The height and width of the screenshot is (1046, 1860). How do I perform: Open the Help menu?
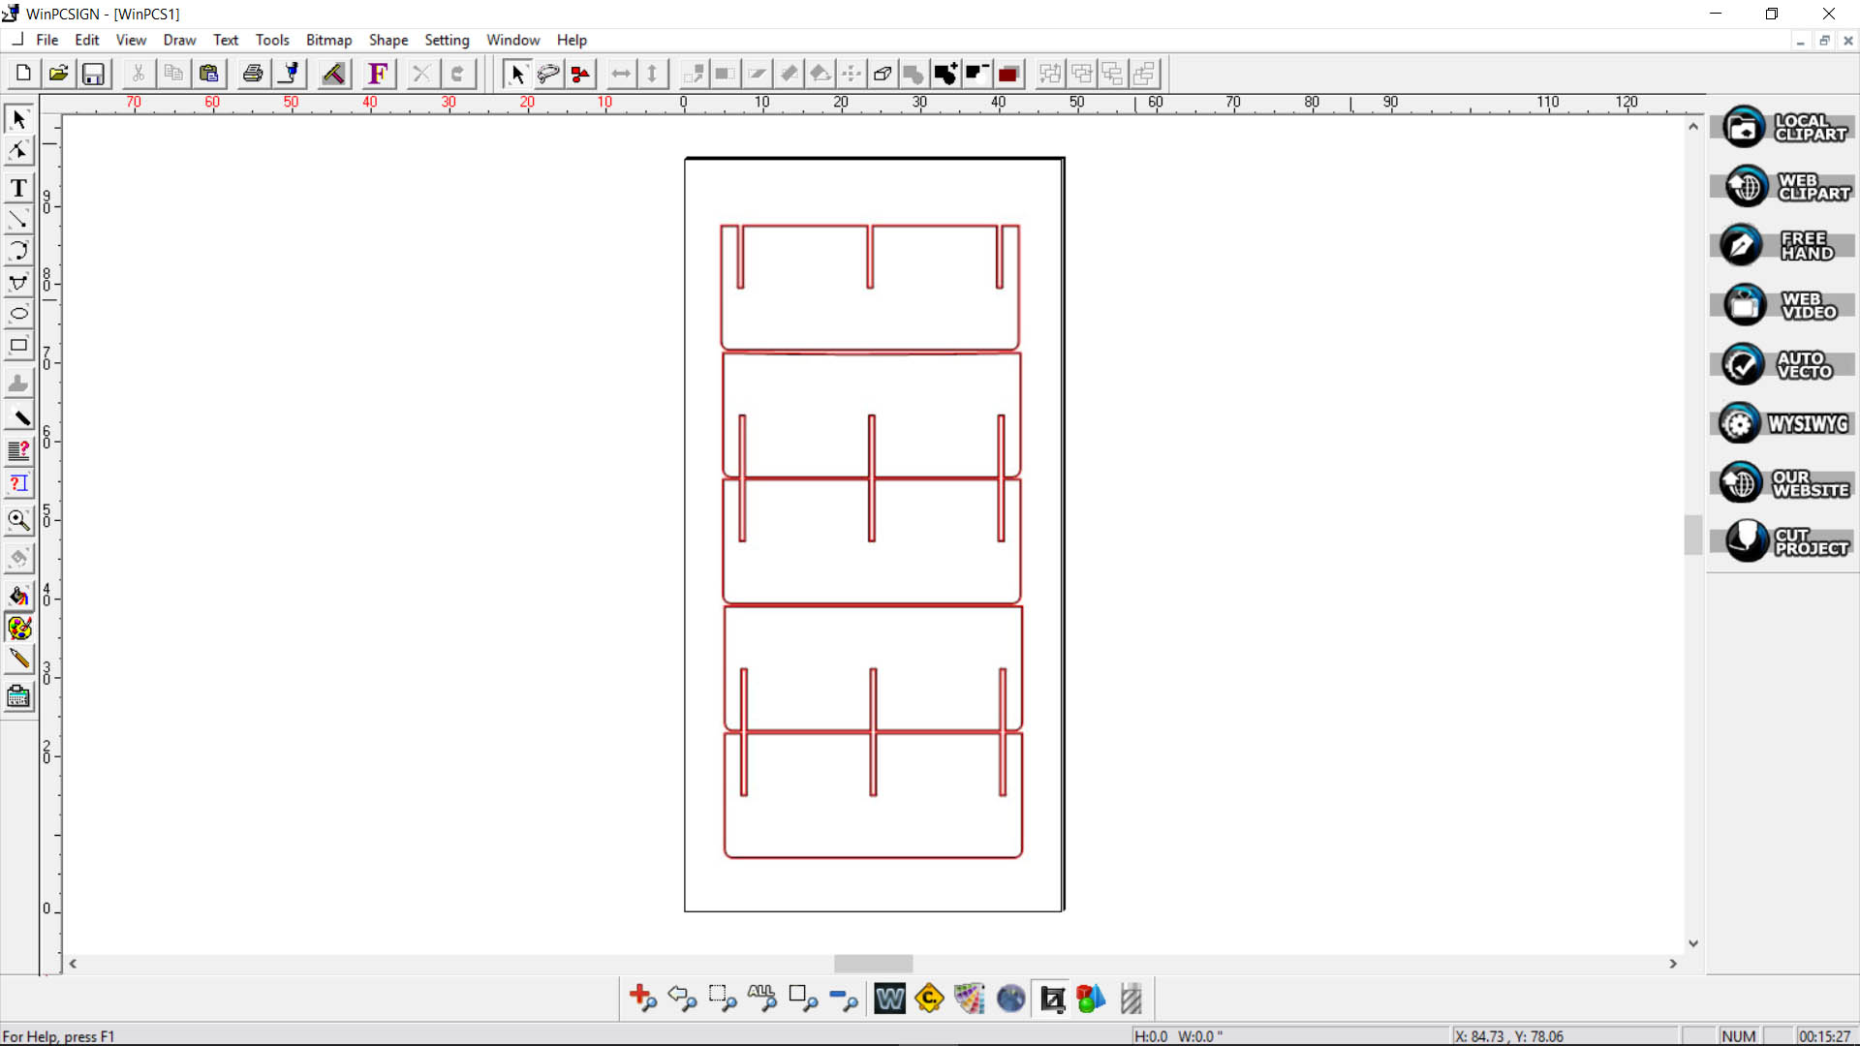click(x=572, y=40)
